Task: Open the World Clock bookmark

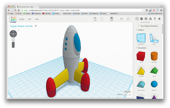Action: (x=66, y=13)
